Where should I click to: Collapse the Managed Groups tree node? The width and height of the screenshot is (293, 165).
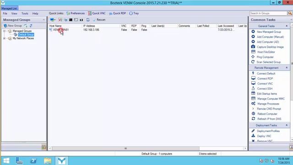click(x=4, y=31)
